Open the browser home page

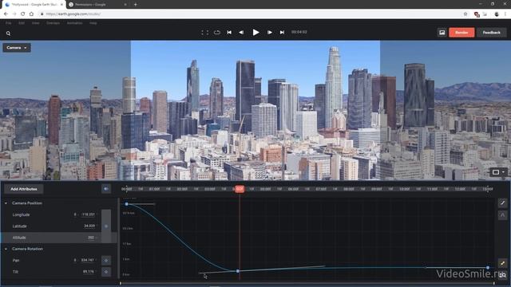(31, 14)
